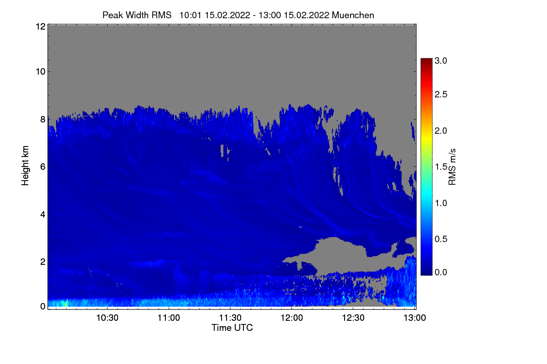547x364 pixels.
Task: Click the height axis tick label 4
Action: 42,214
